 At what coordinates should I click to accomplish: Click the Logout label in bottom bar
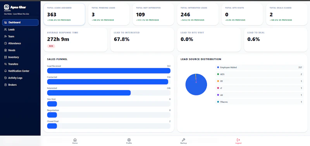point(238,143)
